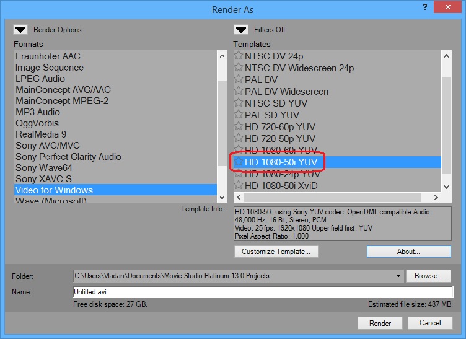Click the Customize Template button
The image size is (466, 339).
(276, 252)
